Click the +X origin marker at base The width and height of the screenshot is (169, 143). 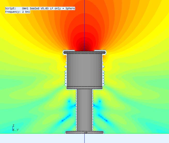click(x=86, y=132)
